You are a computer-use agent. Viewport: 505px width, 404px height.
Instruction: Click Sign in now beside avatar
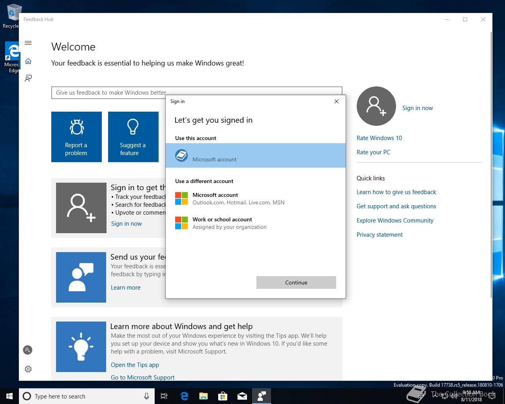tap(417, 108)
